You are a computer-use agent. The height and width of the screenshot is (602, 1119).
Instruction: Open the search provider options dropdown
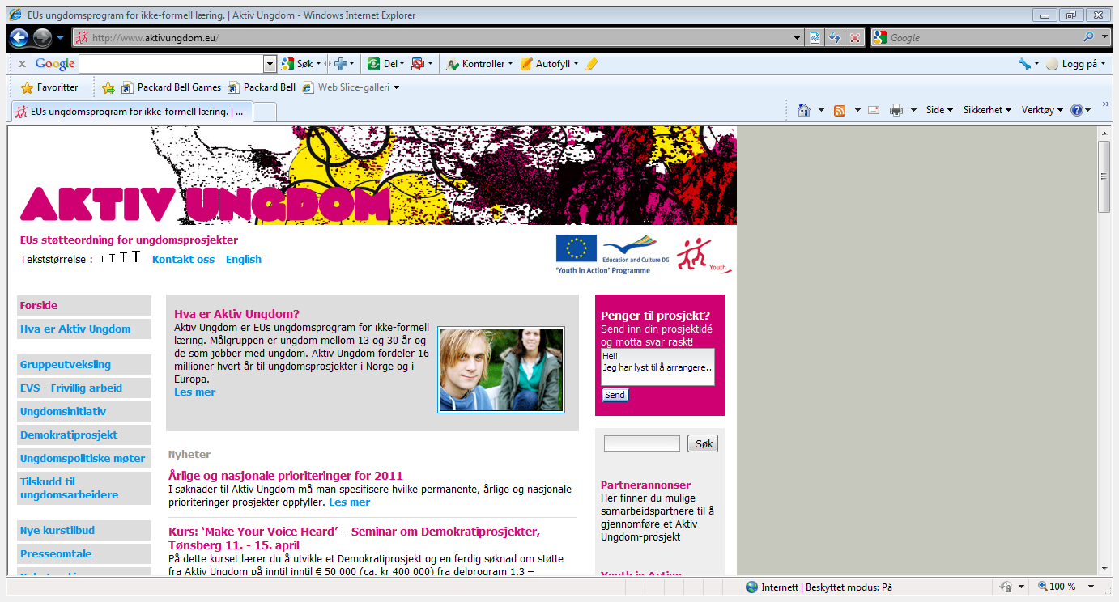[x=1104, y=37]
